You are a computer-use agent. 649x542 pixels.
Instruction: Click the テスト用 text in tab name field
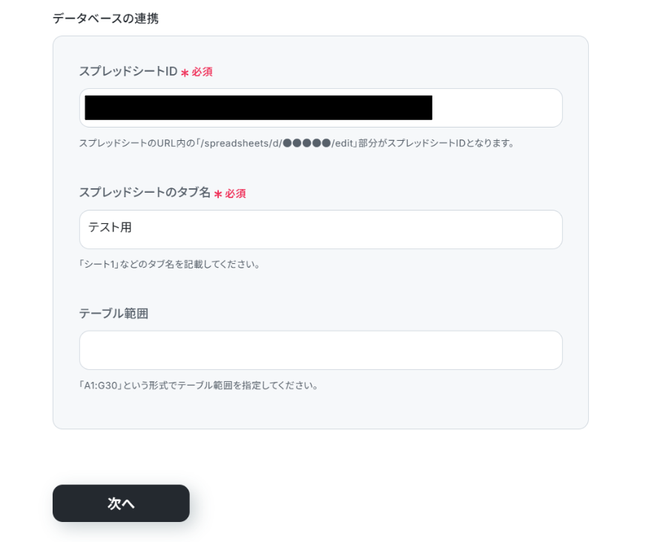(110, 228)
